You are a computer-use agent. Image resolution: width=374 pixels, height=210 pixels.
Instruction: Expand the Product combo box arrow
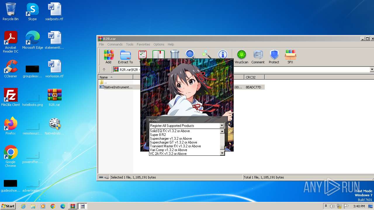222,125
